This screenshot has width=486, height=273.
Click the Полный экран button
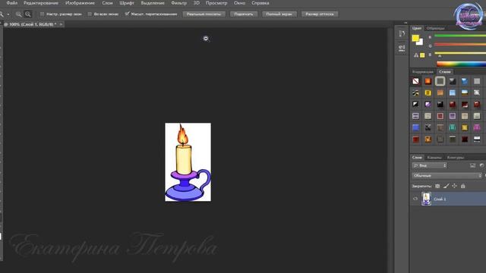[x=279, y=14]
